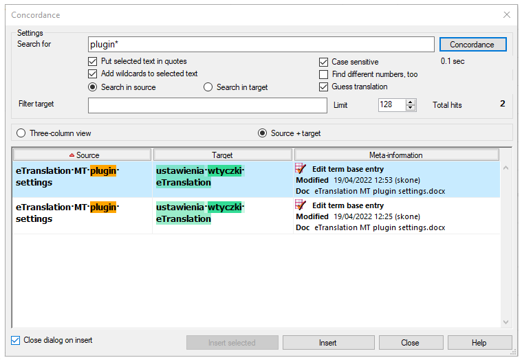522x360 pixels.
Task: Open Help for the dialog
Action: 479,343
